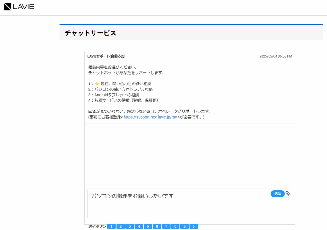Select option button 4 for service information

[x=139, y=226]
